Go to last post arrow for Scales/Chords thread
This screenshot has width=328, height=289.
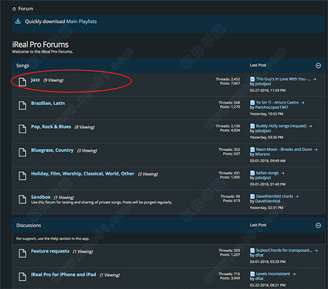point(316,250)
